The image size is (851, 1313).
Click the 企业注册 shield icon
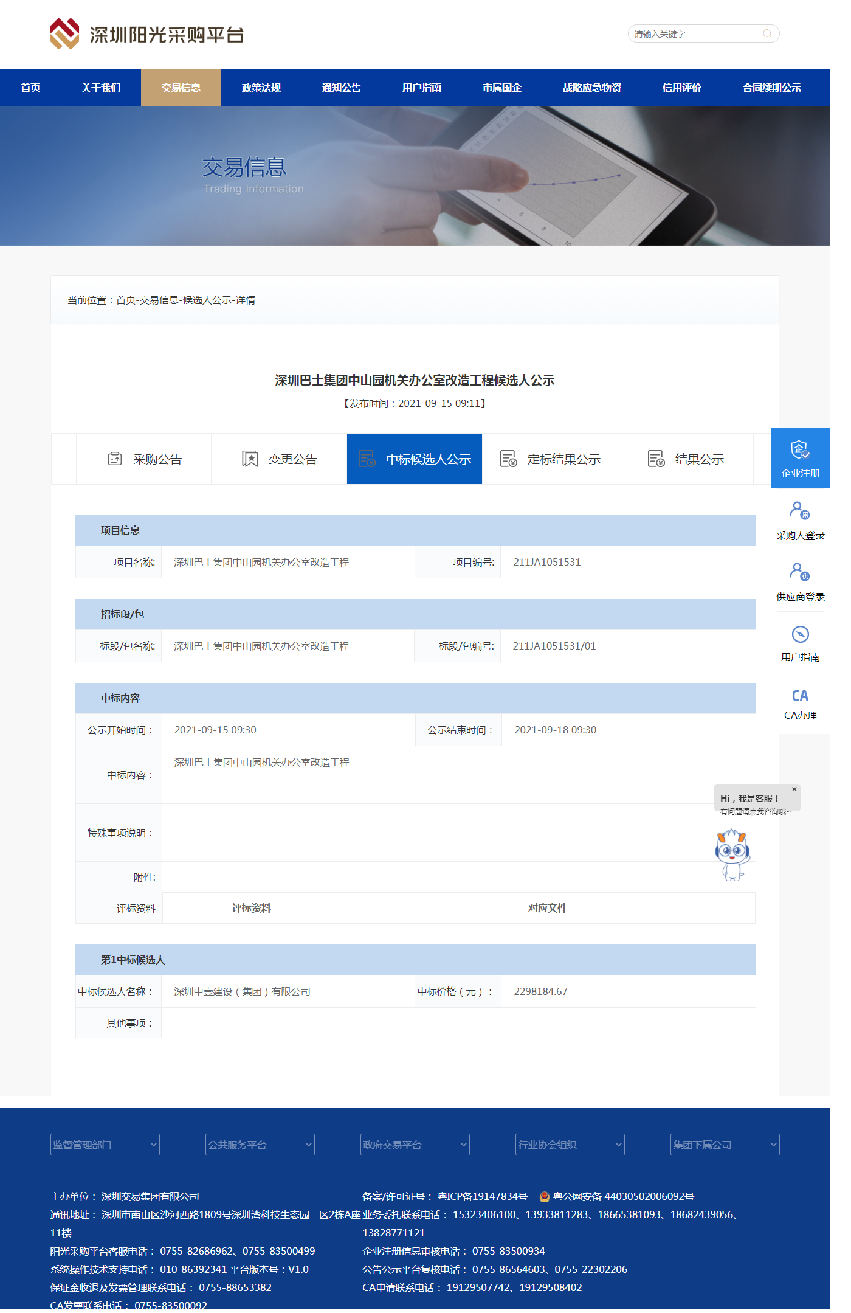coord(800,449)
